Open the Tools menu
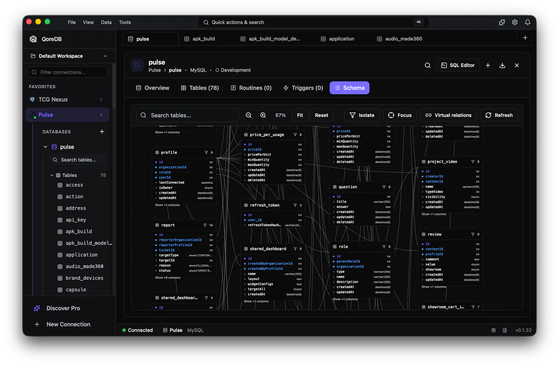The height and width of the screenshot is (366, 559). (125, 22)
